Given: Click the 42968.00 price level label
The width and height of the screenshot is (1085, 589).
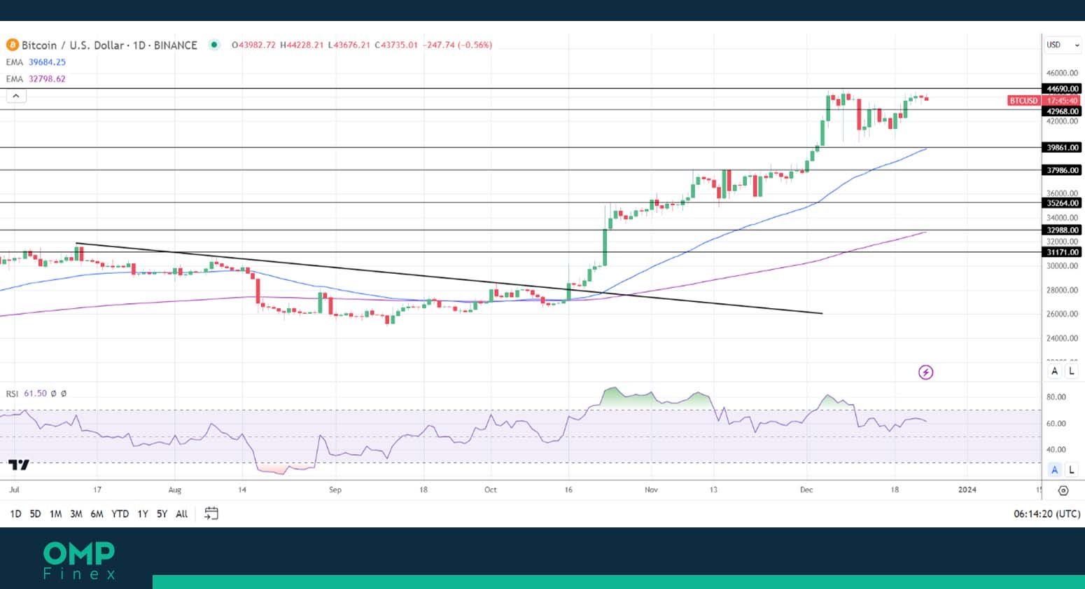Looking at the screenshot, I should pyautogui.click(x=1062, y=111).
